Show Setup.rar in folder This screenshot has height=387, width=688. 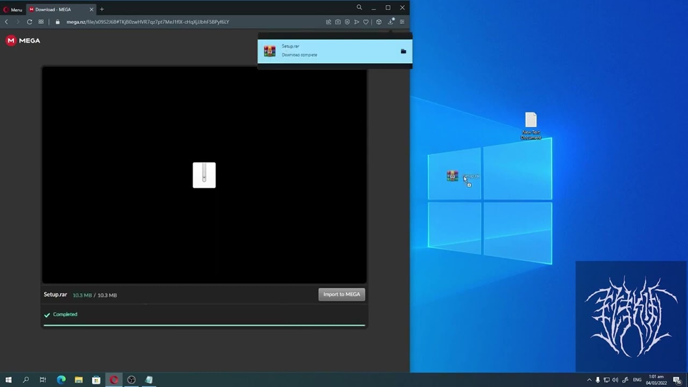[x=403, y=51]
